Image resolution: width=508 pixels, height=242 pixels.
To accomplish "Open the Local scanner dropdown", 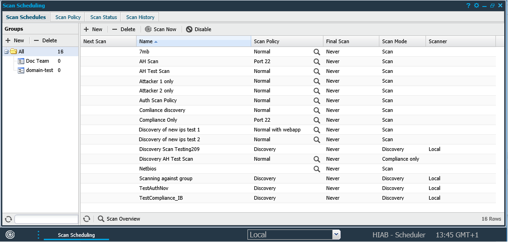I will [336, 235].
